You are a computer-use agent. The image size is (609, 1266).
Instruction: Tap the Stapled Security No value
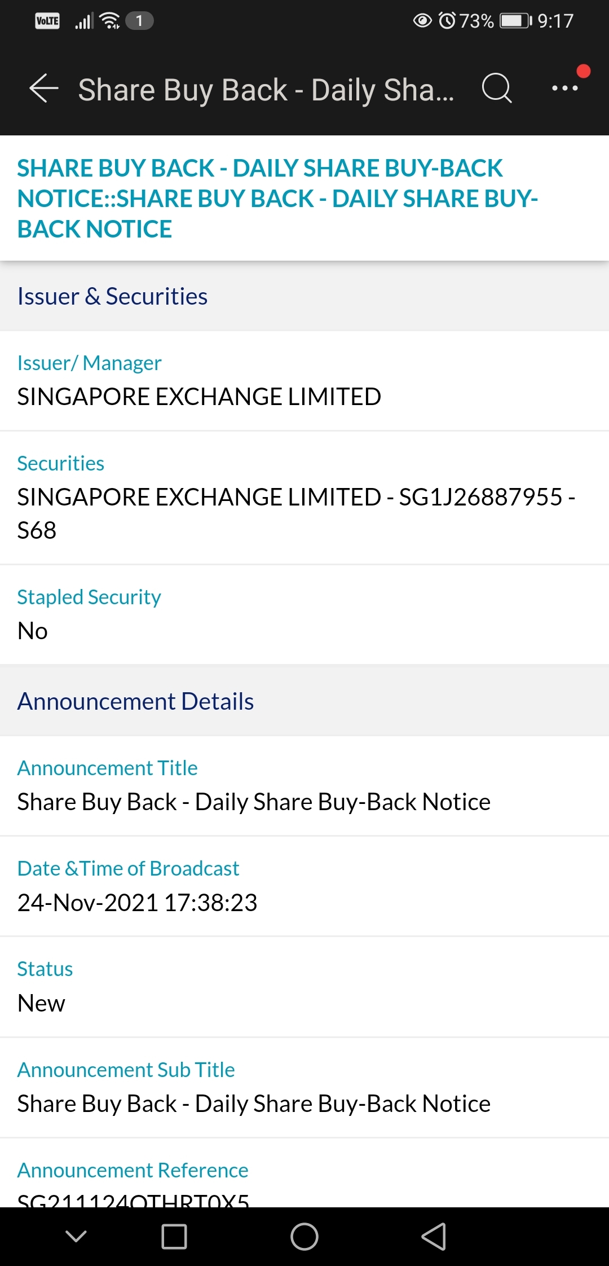tap(33, 631)
